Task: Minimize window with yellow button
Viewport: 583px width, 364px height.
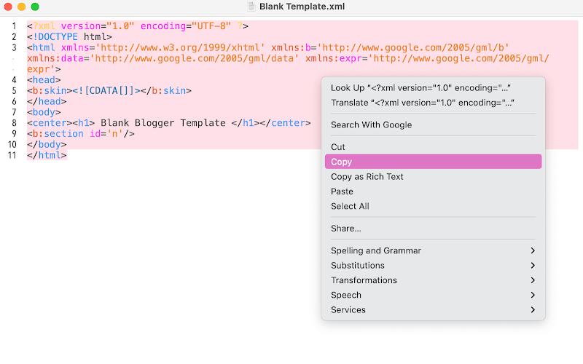Action: [x=22, y=7]
